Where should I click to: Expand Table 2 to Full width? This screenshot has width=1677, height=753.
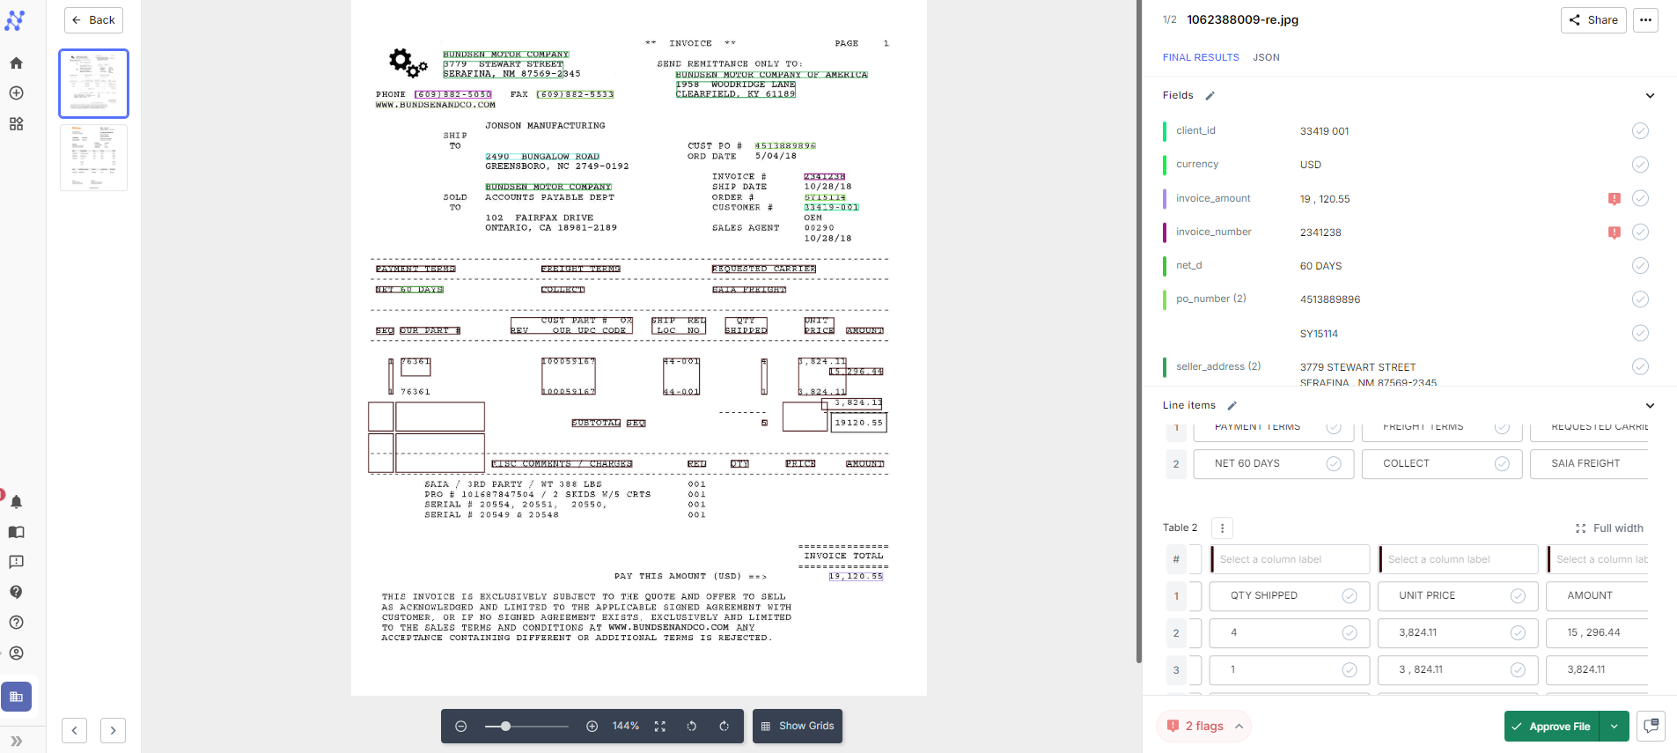coord(1609,528)
